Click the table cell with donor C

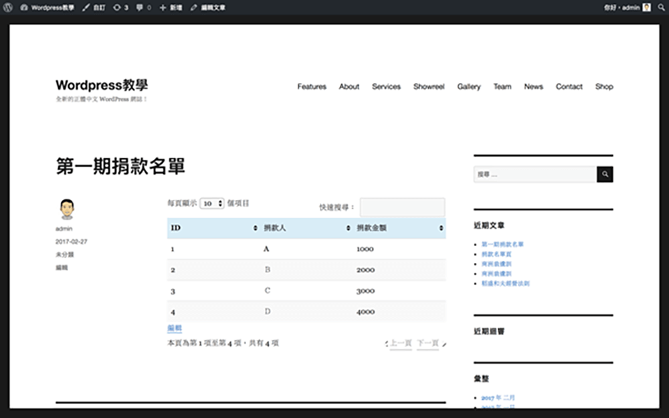pyautogui.click(x=307, y=290)
